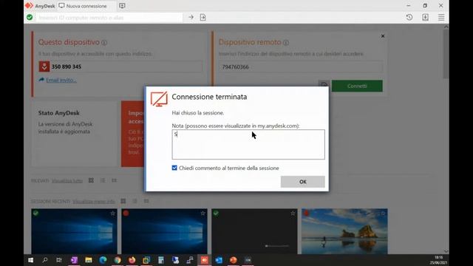Click the red AnyDesk ID download icon
The image size is (473, 266).
click(44, 66)
